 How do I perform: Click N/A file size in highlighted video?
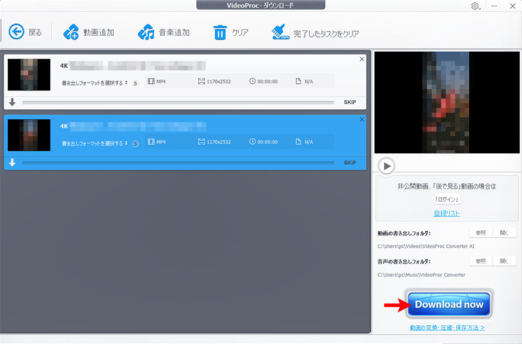click(304, 141)
